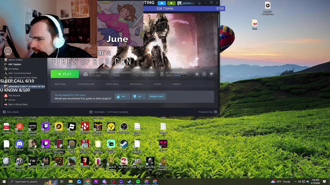Select the Guild Wars 2 desktop icon
330x185 pixels.
pyautogui.click(x=124, y=163)
